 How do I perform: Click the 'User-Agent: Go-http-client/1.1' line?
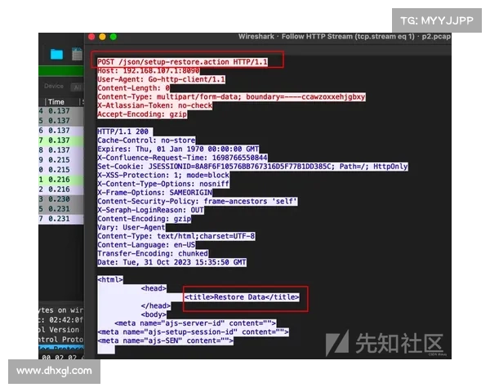161,79
